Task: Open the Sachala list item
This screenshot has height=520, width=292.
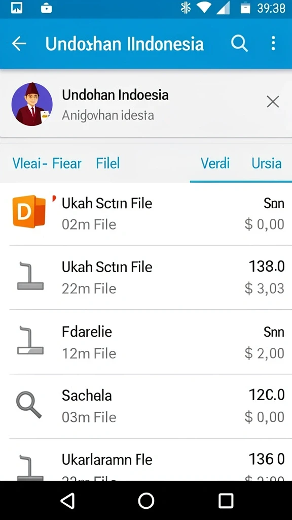Action: 146,406
